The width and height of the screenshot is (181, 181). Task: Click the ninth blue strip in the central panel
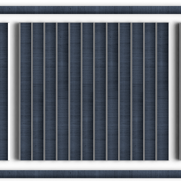pyautogui.click(x=125, y=91)
